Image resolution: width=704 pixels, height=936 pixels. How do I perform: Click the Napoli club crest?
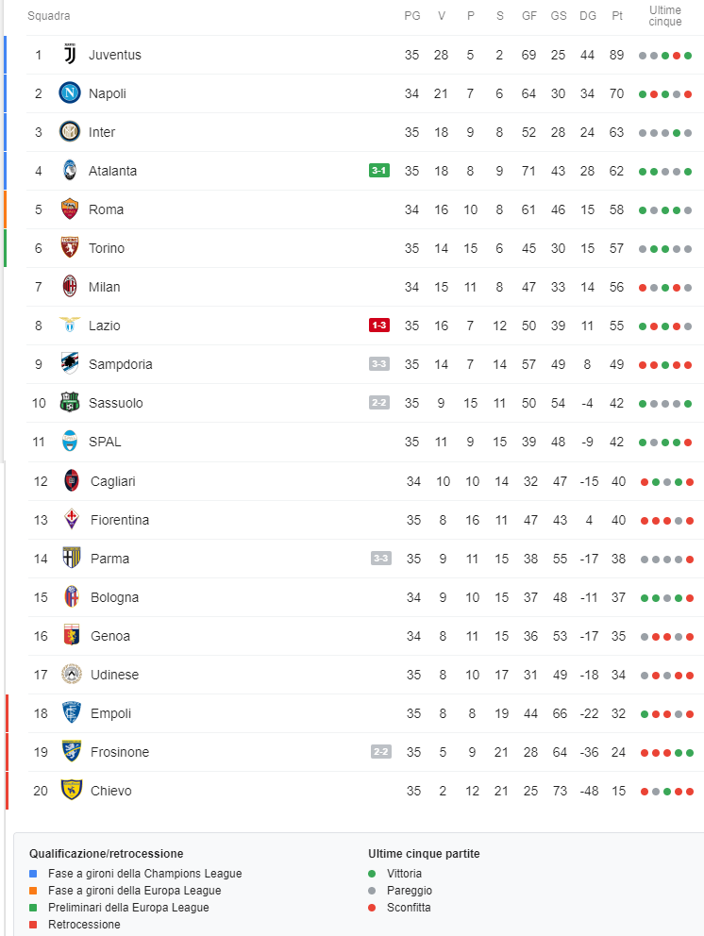[x=70, y=93]
